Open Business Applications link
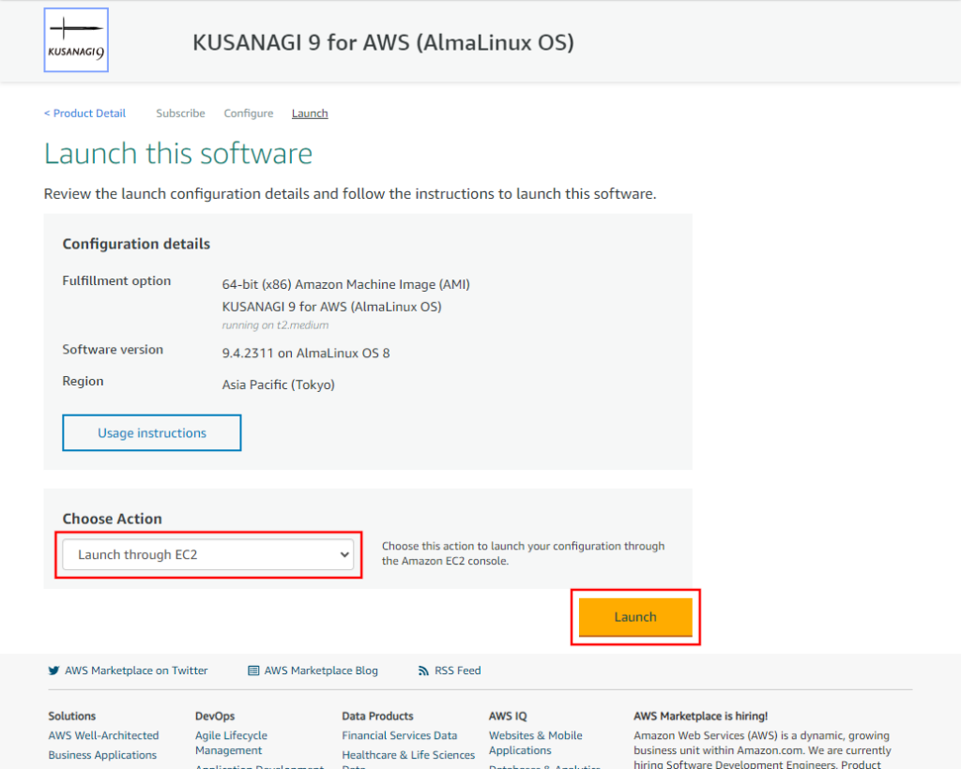The image size is (961, 769). pos(102,755)
